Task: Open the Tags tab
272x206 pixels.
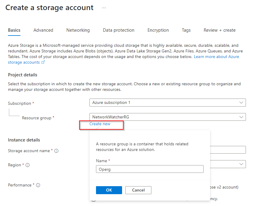Action: pos(186,30)
